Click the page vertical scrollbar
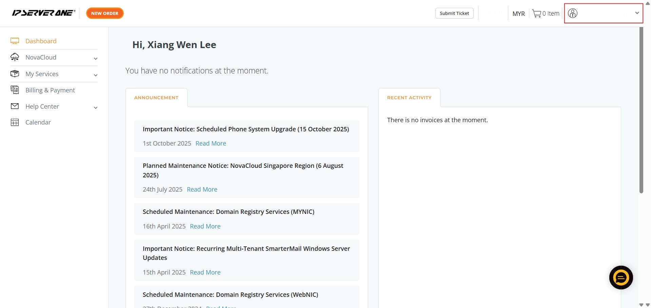 (x=641, y=108)
